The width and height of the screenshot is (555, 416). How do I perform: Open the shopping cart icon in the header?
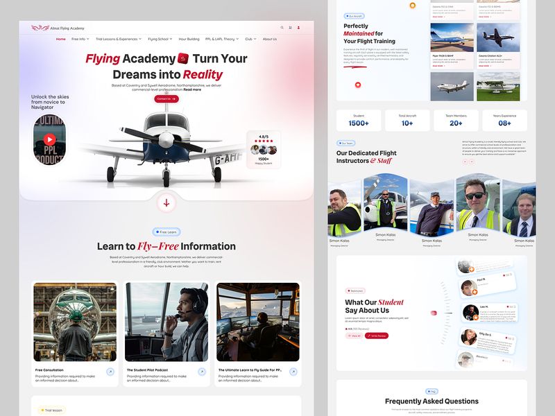coord(290,28)
